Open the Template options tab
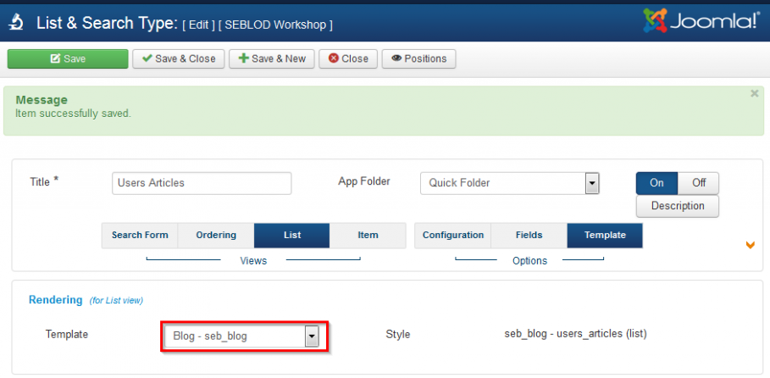 605,236
